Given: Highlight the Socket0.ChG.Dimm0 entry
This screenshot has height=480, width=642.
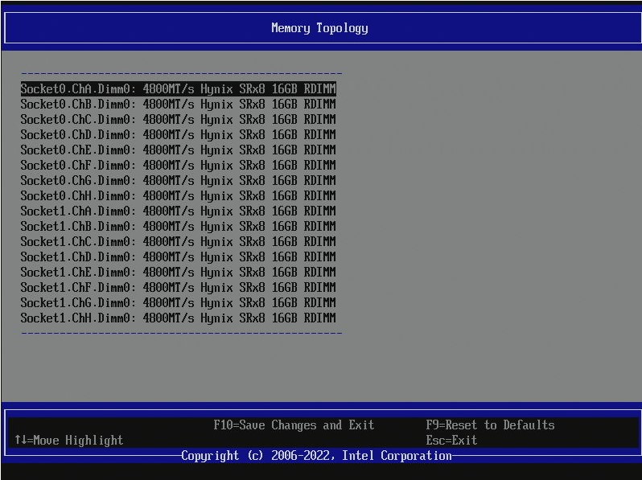Looking at the screenshot, I should [x=178, y=180].
